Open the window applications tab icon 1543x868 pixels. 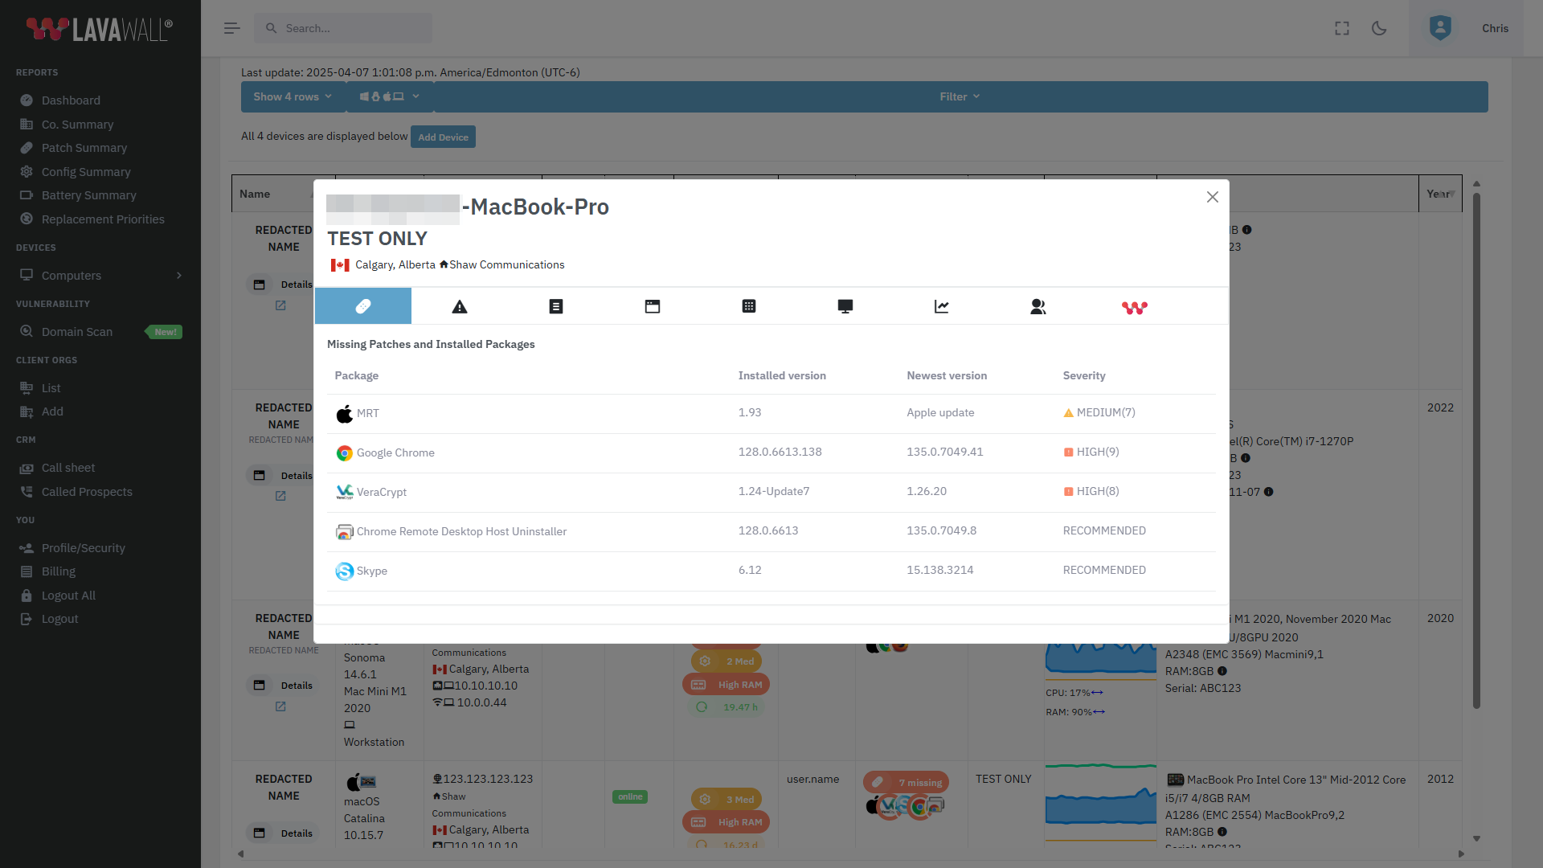tap(653, 306)
